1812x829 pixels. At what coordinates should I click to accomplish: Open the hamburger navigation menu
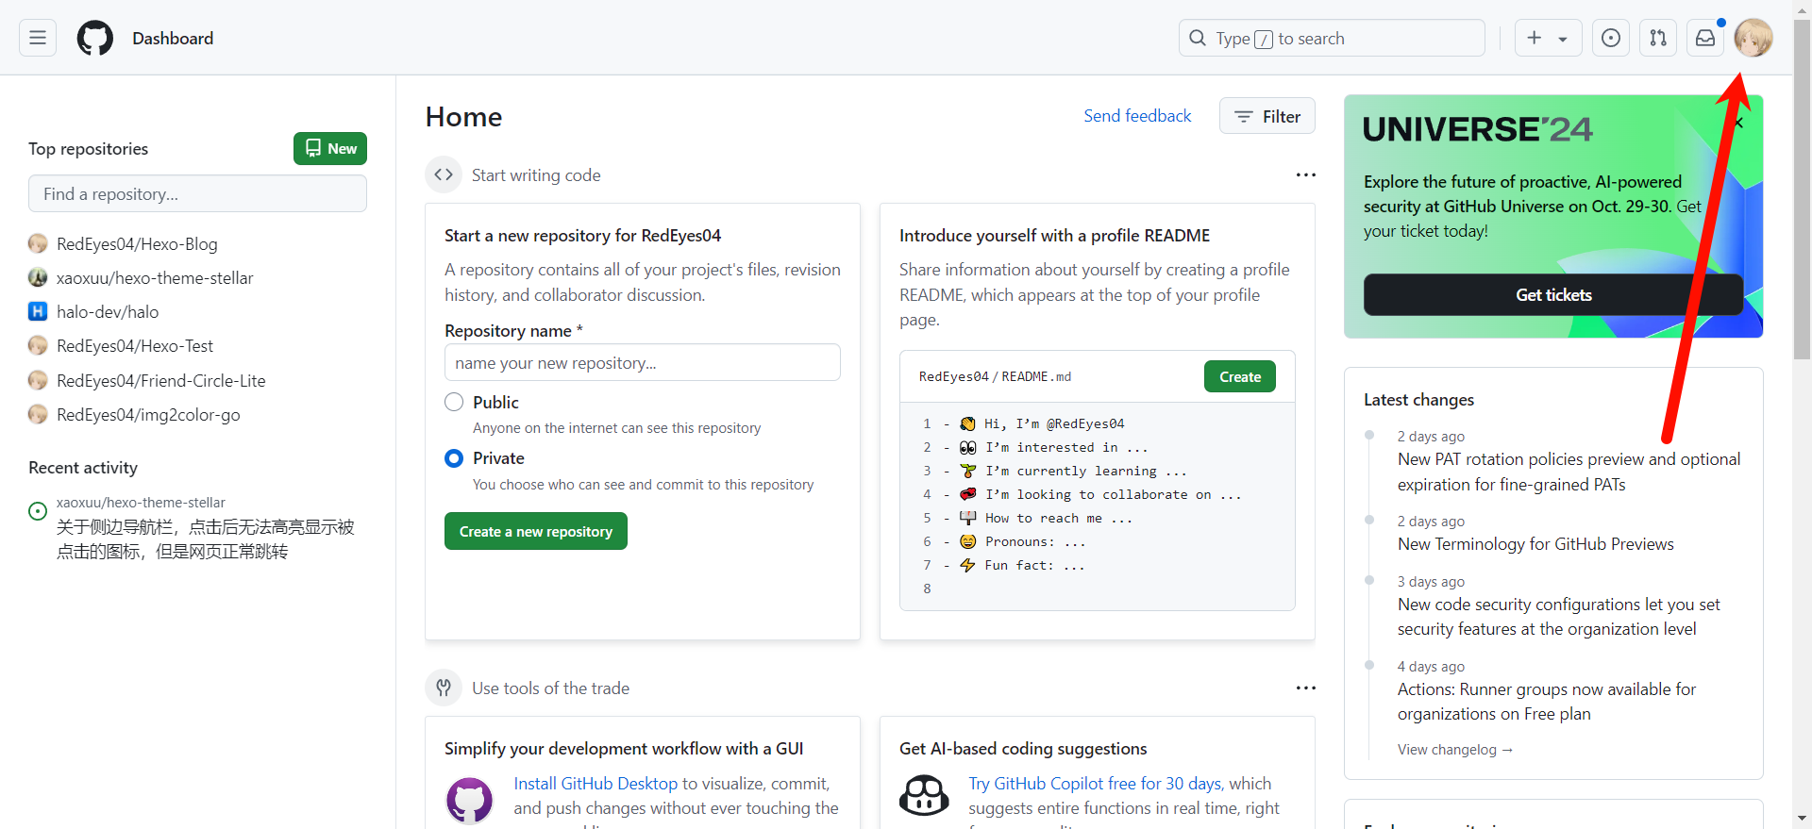(38, 38)
